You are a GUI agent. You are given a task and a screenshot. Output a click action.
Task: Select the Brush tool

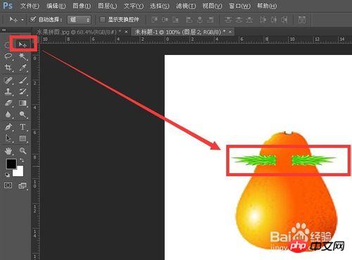(x=23, y=80)
